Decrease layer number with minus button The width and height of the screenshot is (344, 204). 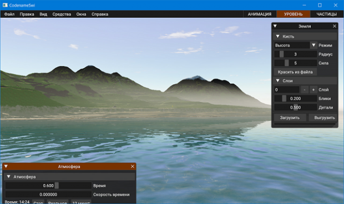click(x=305, y=90)
